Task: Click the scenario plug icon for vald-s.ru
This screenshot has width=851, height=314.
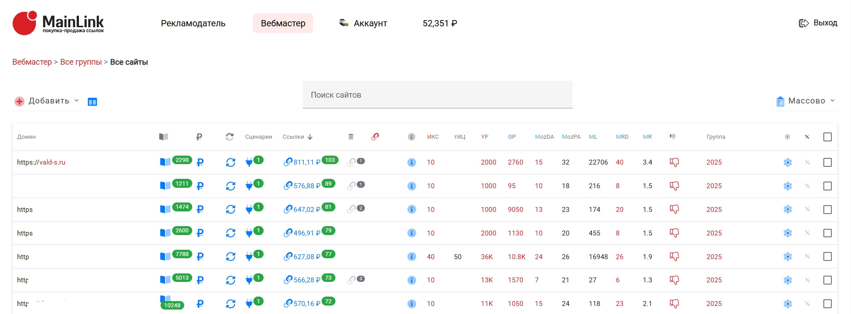Action: [x=249, y=163]
